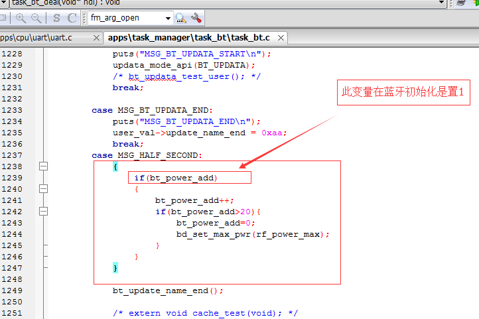479x319 pixels.
Task: Click into the fm_arg_open search field
Action: pos(127,18)
